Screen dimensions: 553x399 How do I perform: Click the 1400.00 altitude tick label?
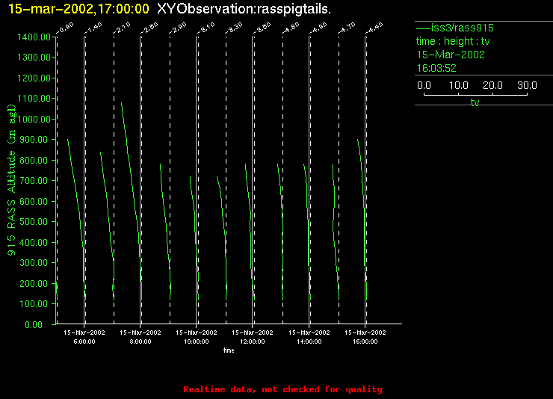[x=34, y=37]
